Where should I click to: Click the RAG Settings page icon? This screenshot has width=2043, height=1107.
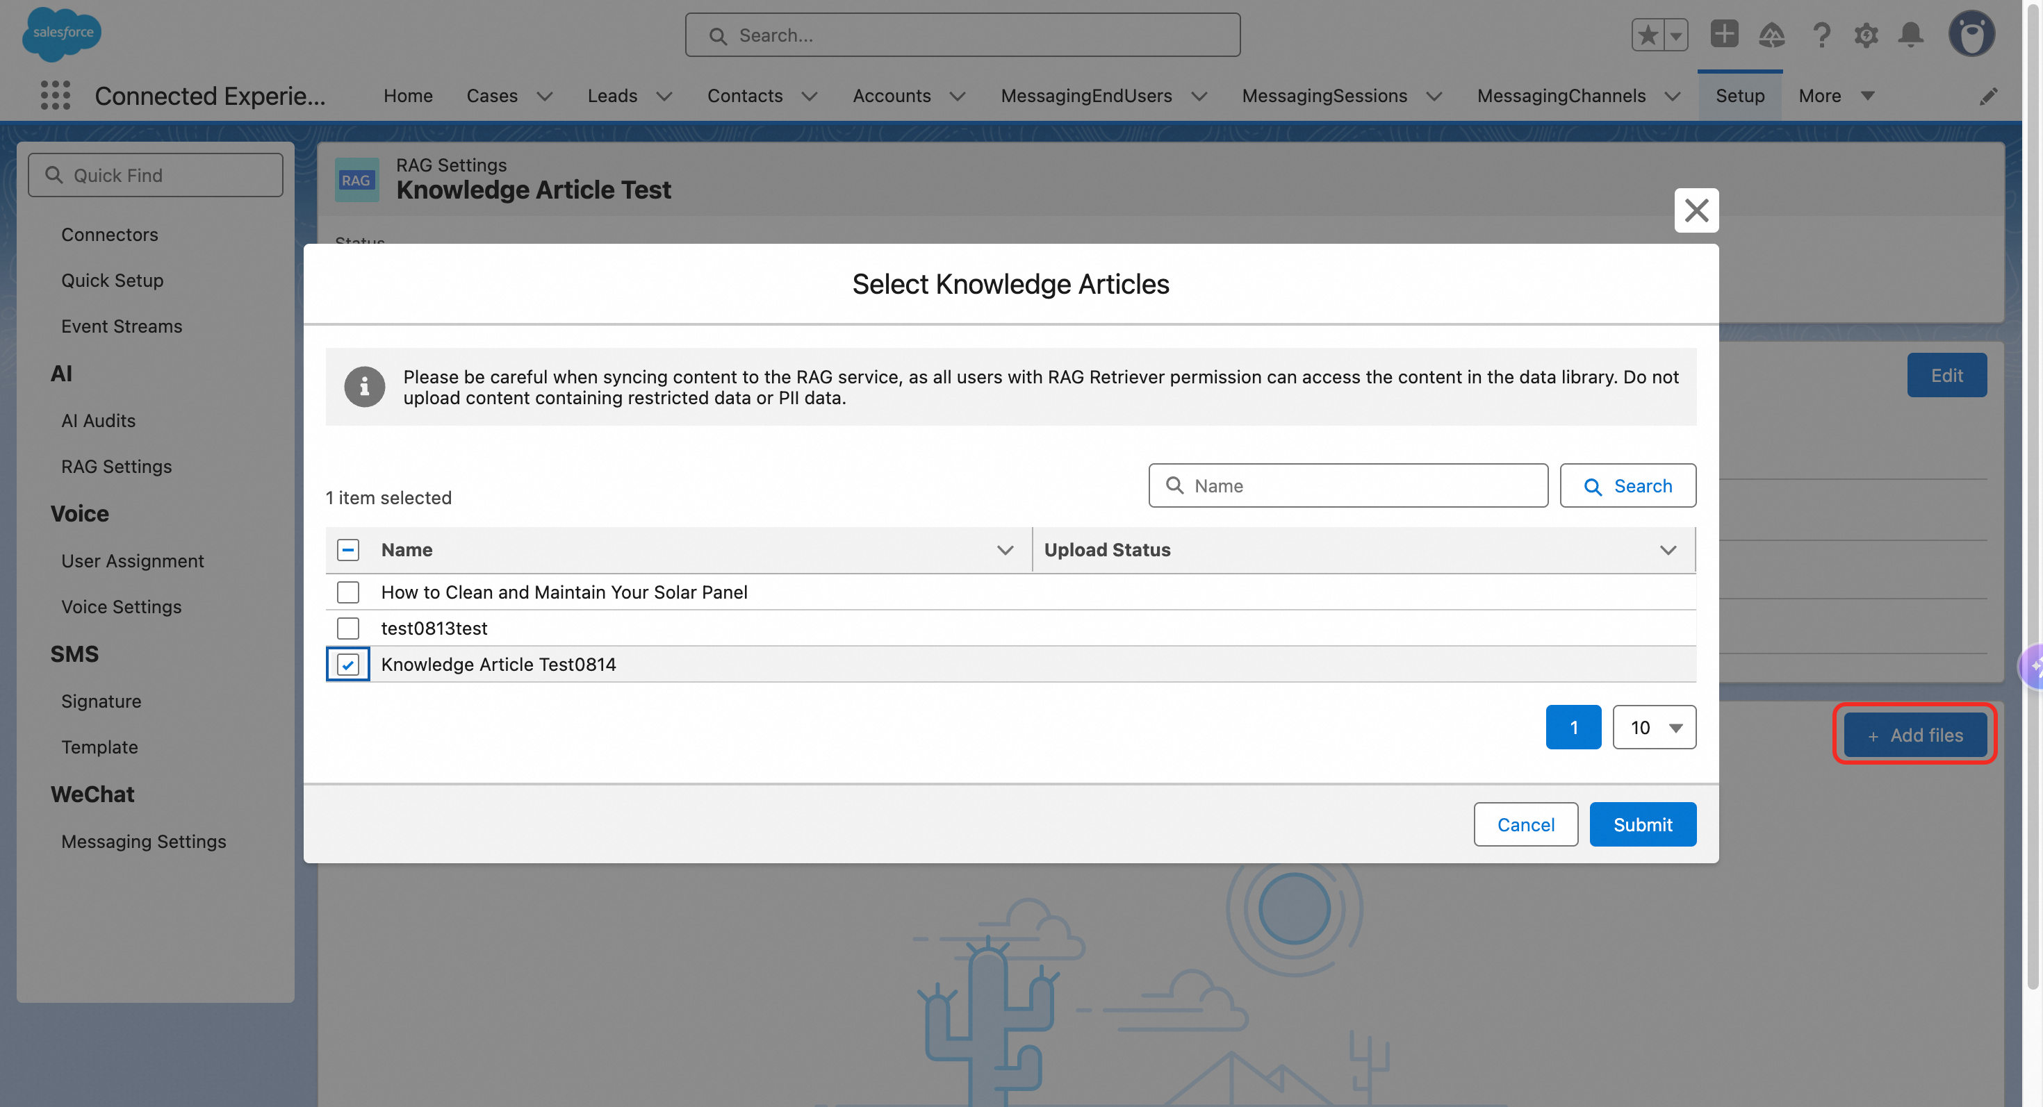[x=356, y=179]
